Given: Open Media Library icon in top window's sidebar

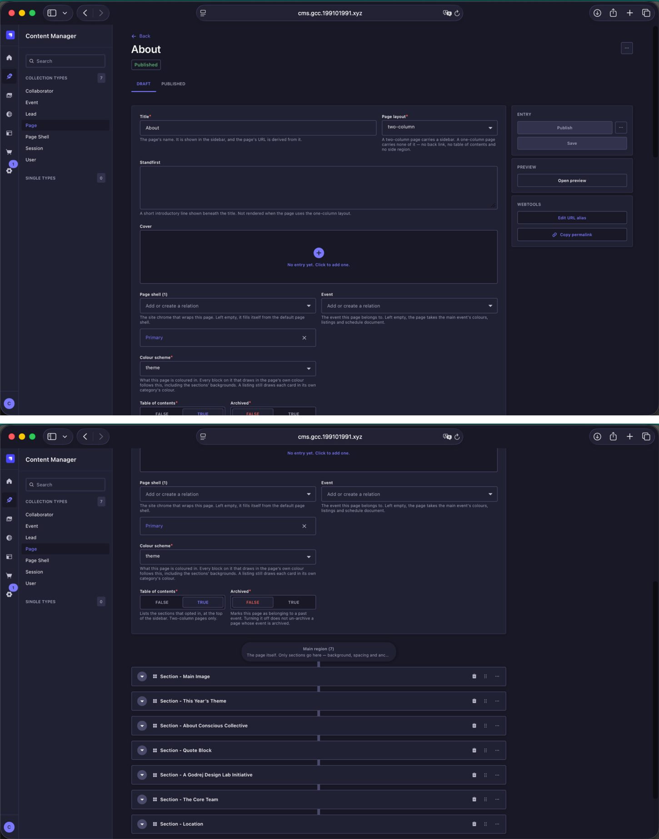Looking at the screenshot, I should point(9,96).
